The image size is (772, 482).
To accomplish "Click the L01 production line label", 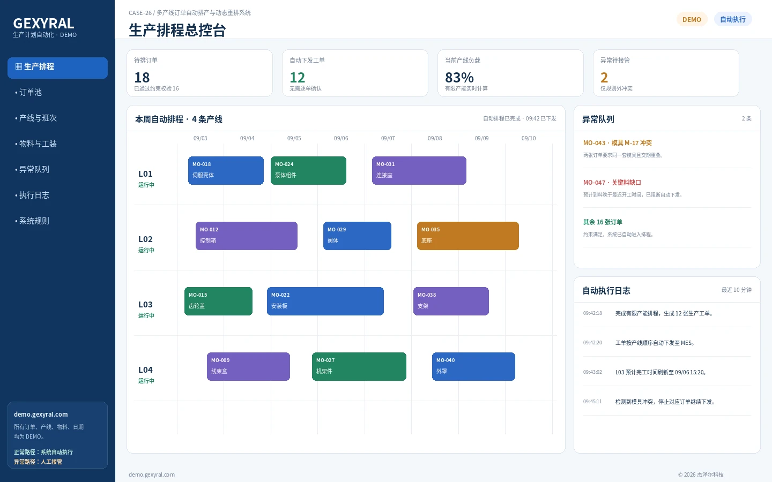I will pyautogui.click(x=145, y=174).
